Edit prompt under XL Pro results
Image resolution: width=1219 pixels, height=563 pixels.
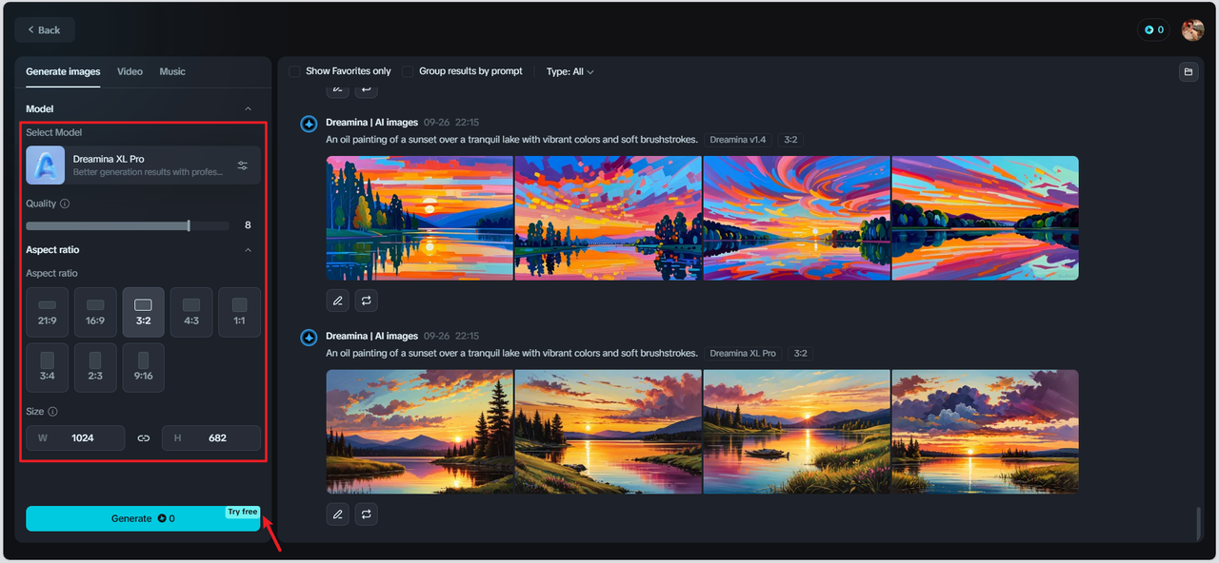pos(337,514)
